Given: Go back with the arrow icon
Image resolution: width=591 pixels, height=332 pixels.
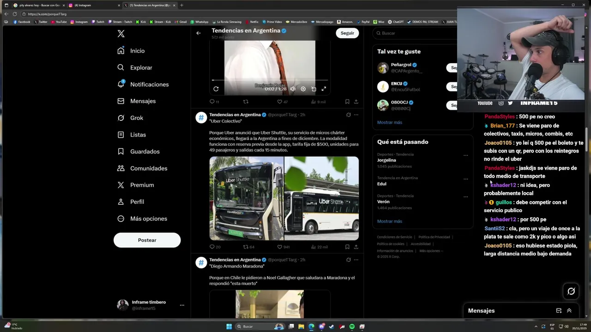Looking at the screenshot, I should point(199,33).
